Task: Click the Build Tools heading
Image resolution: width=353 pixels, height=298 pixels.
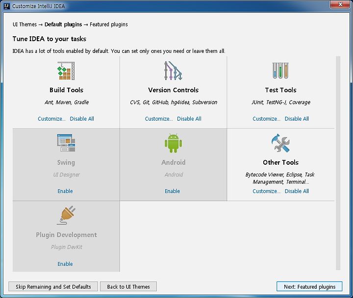Action: click(x=66, y=90)
